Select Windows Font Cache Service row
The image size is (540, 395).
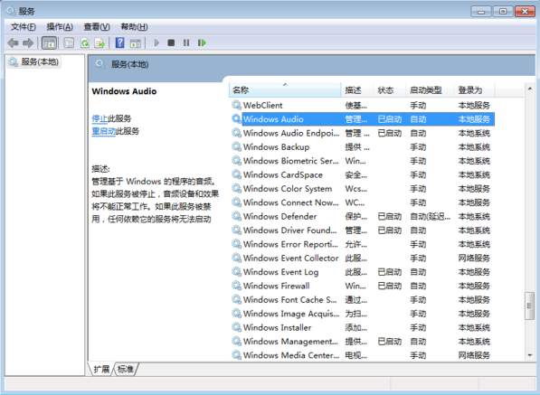click(x=363, y=299)
